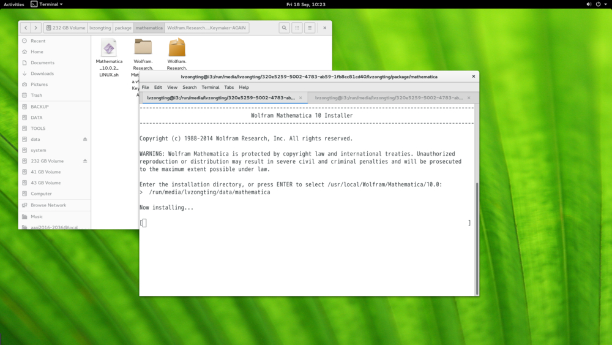Open terminal Edit menu

(158, 87)
